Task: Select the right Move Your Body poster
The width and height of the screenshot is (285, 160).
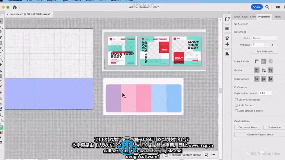Action: tap(187, 51)
